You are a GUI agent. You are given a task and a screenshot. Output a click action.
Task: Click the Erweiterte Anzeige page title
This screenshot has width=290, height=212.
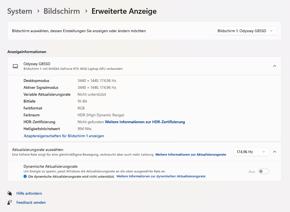click(124, 11)
